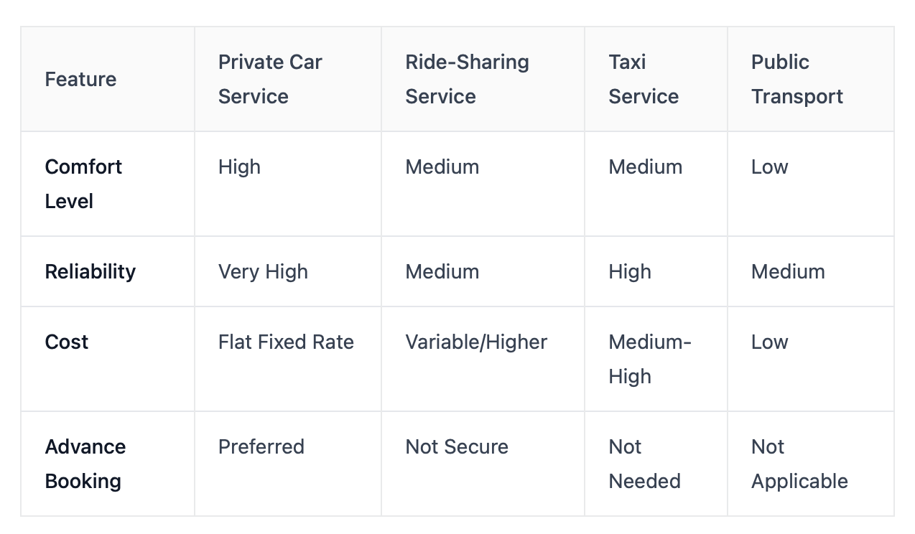Click the Very High reliability cell

[263, 271]
